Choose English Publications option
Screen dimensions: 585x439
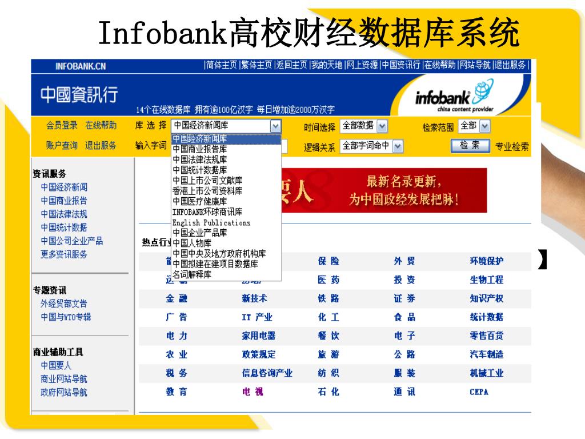[226, 222]
